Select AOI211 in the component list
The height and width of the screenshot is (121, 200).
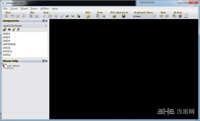[x=25, y=51]
